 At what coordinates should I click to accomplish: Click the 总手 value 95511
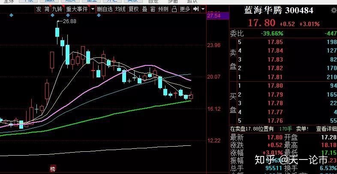coord(274,168)
